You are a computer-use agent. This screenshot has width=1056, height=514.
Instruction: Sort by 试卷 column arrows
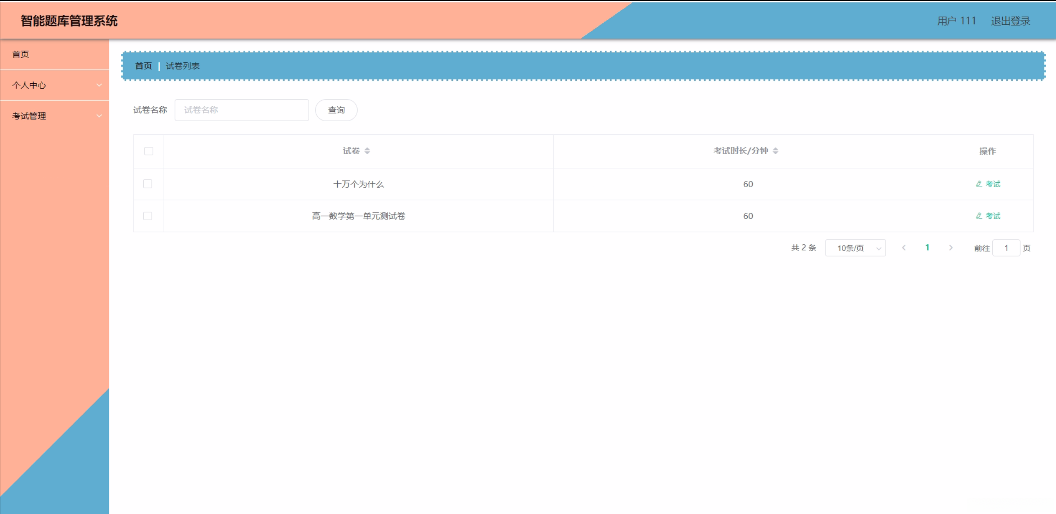(x=367, y=151)
